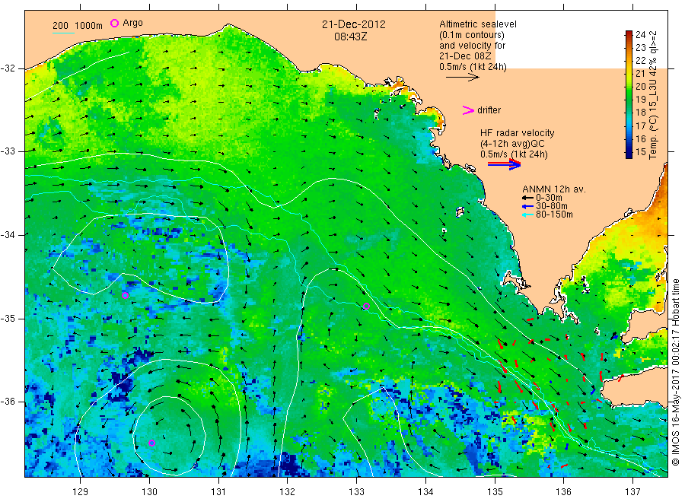The width and height of the screenshot is (685, 502).
Task: Click the 'Argo' legend label
Action: (132, 23)
